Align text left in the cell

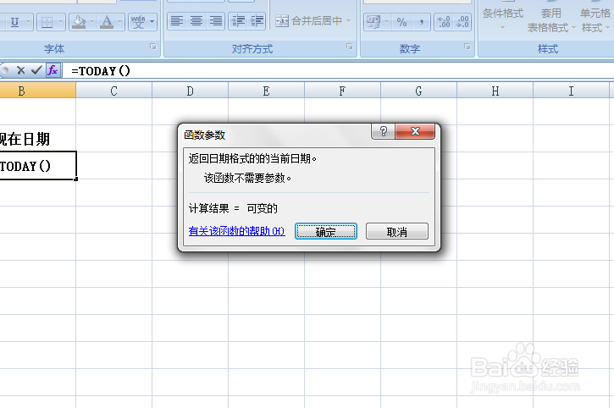coord(177,21)
